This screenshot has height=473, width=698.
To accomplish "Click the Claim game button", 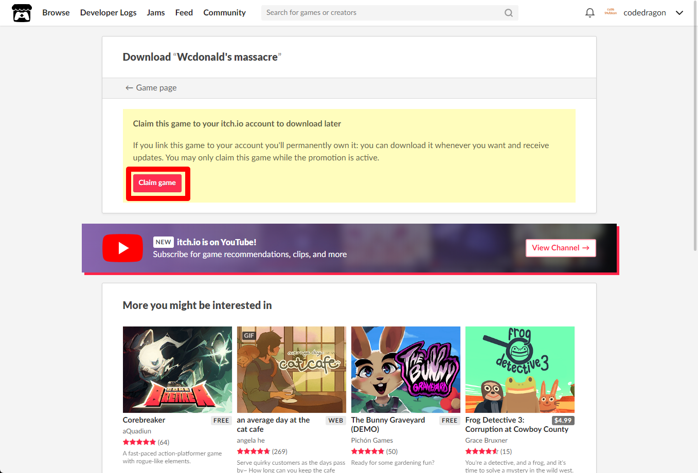I will coord(157,183).
